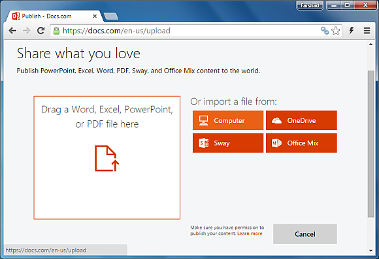Click the green padlock security icon
The height and width of the screenshot is (259, 379).
pos(56,31)
